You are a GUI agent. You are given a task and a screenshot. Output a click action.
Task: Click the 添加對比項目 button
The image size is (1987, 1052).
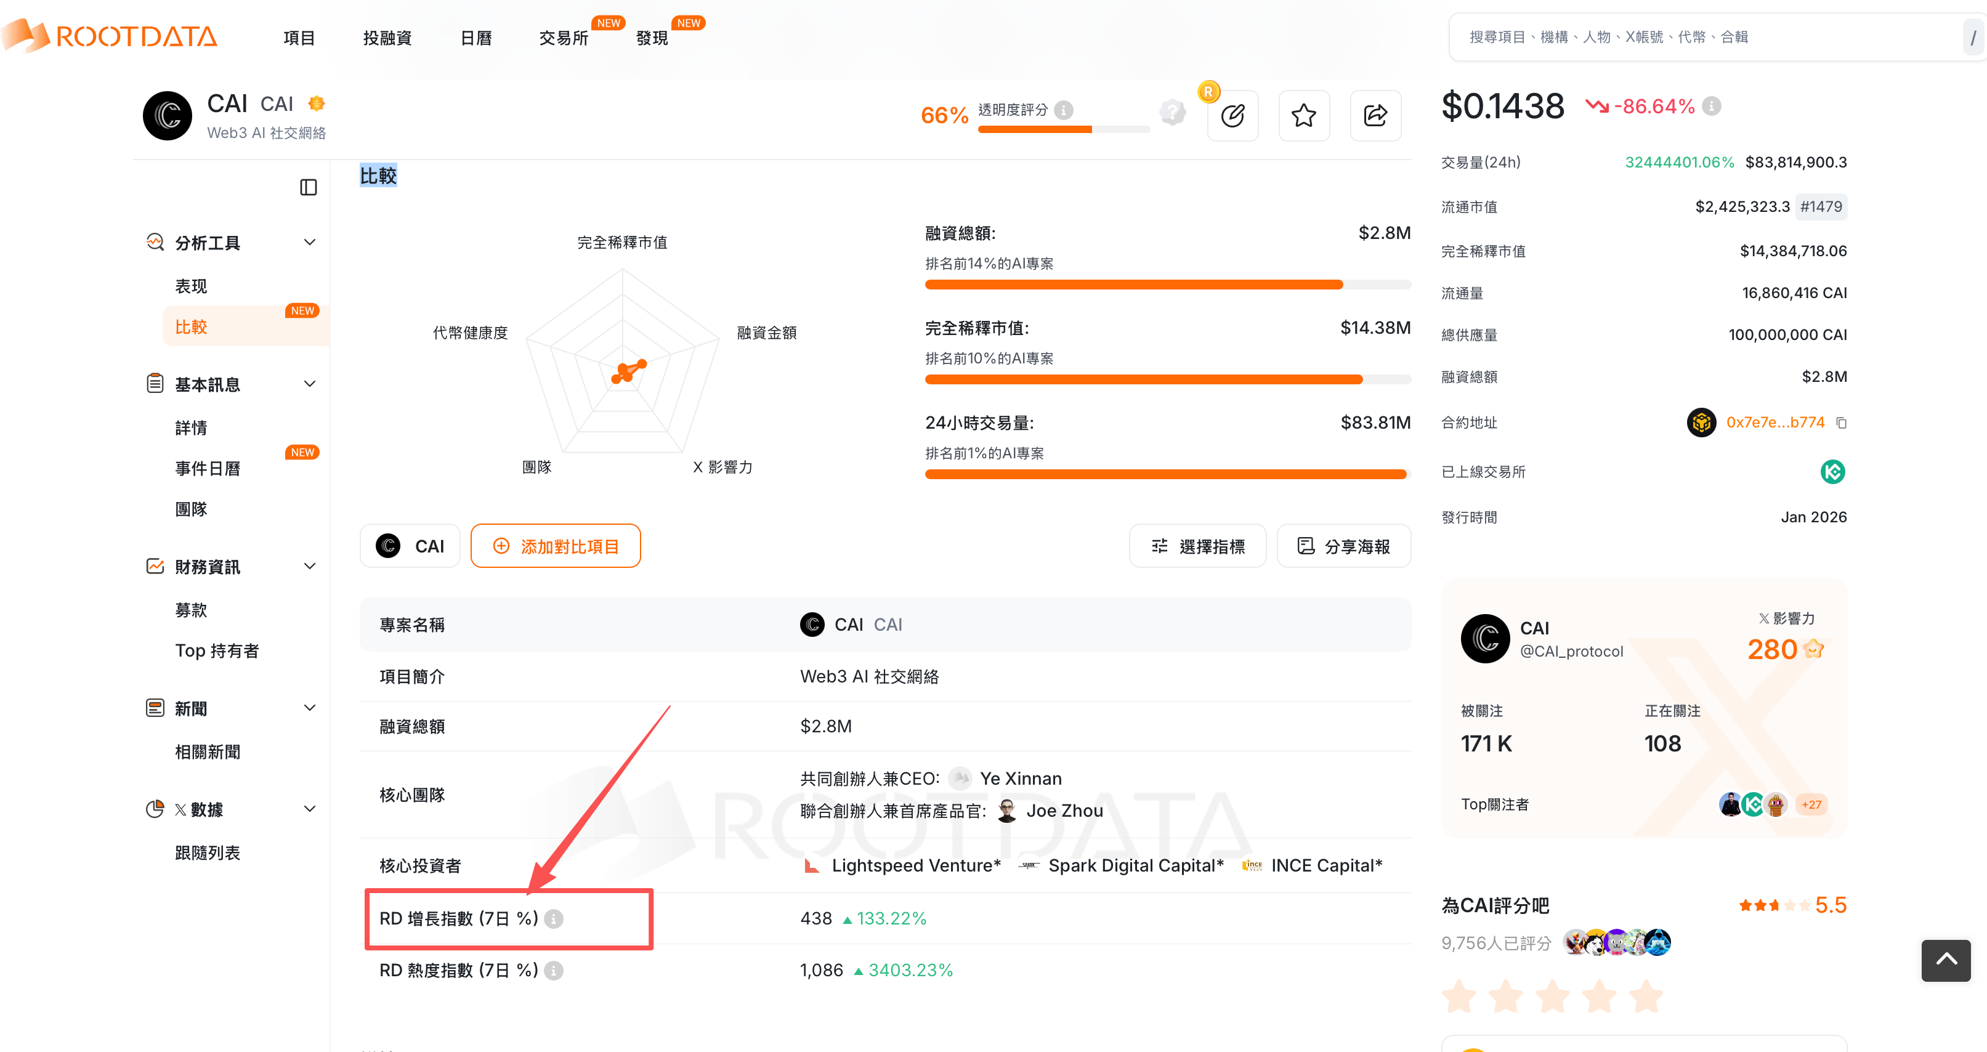556,546
